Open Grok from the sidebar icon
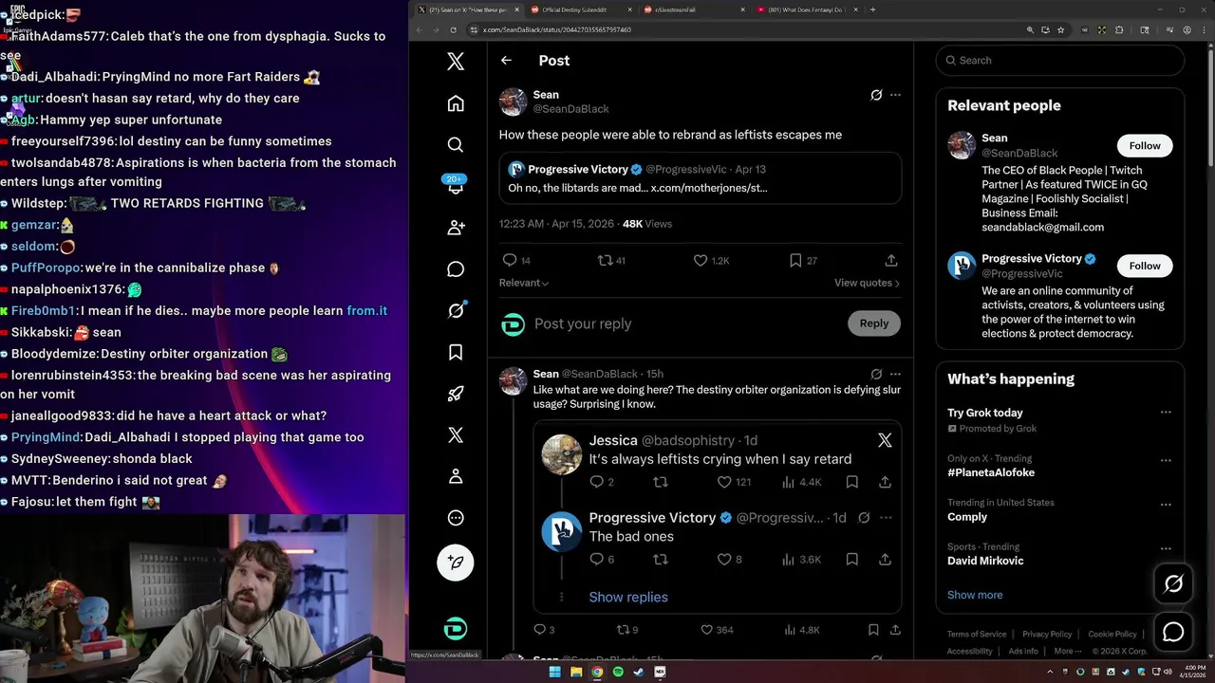Viewport: 1215px width, 683px height. click(x=456, y=310)
